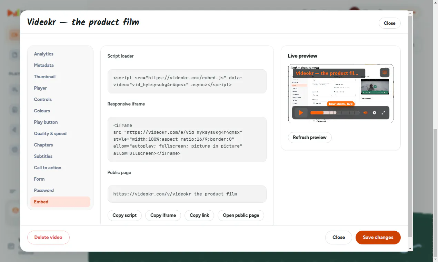Click the "four skins, live" chapter bubble

point(341,104)
